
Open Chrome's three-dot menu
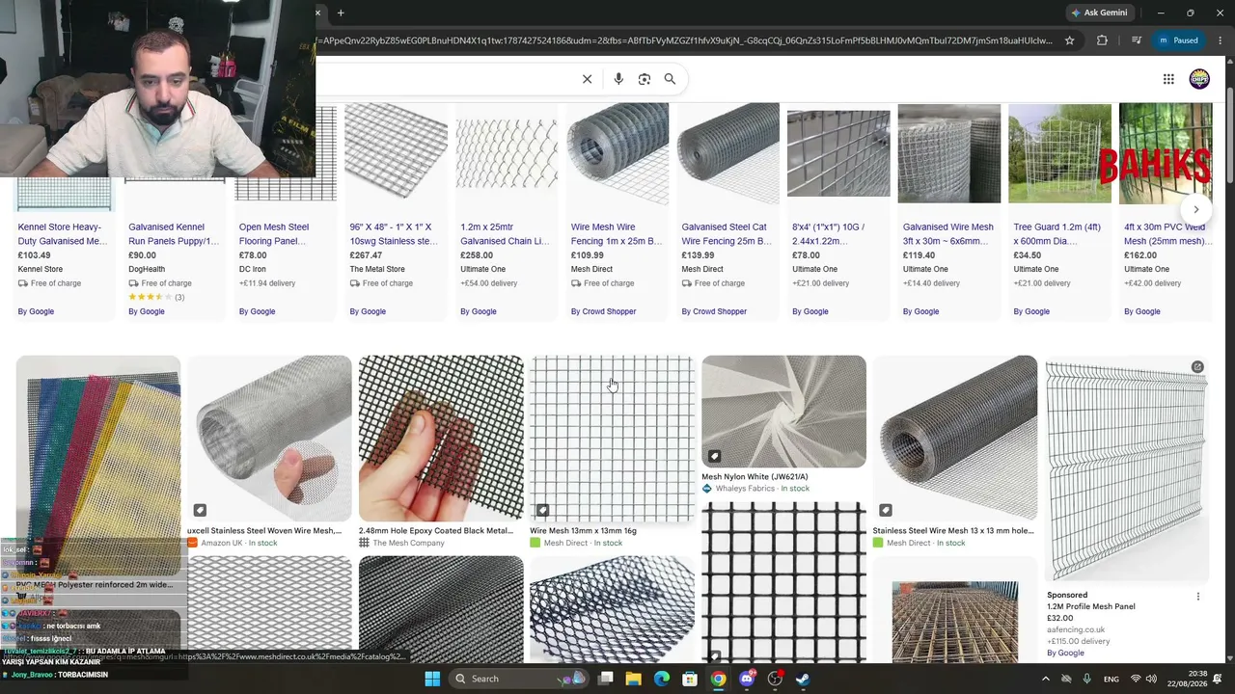pyautogui.click(x=1221, y=40)
